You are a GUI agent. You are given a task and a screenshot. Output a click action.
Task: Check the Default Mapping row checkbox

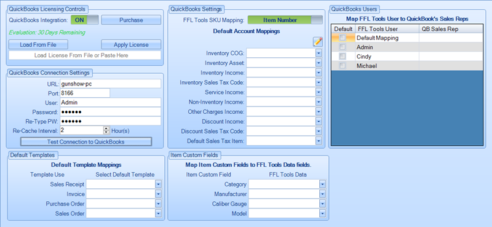pyautogui.click(x=343, y=38)
